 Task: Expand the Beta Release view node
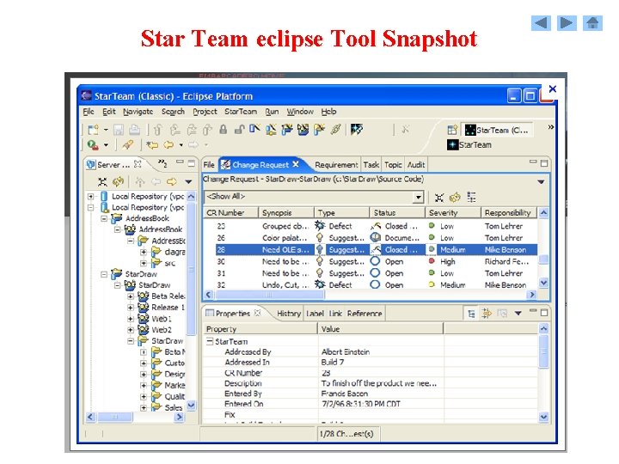[x=131, y=296]
